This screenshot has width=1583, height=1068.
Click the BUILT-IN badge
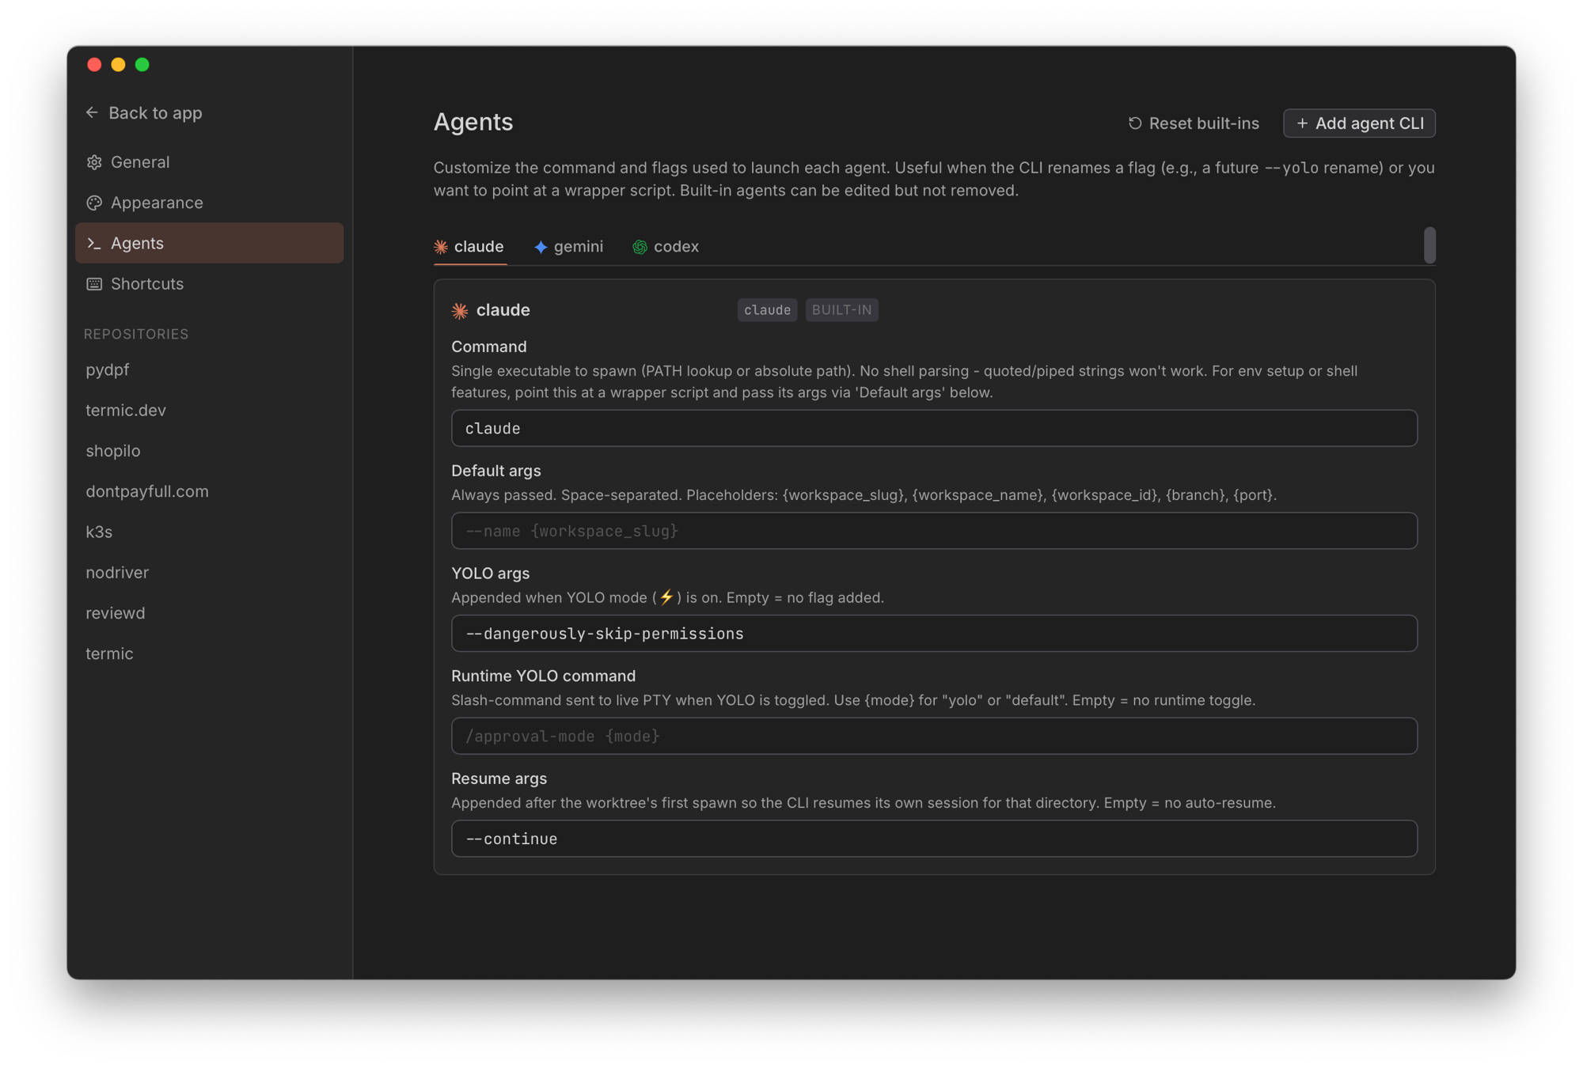coord(841,310)
